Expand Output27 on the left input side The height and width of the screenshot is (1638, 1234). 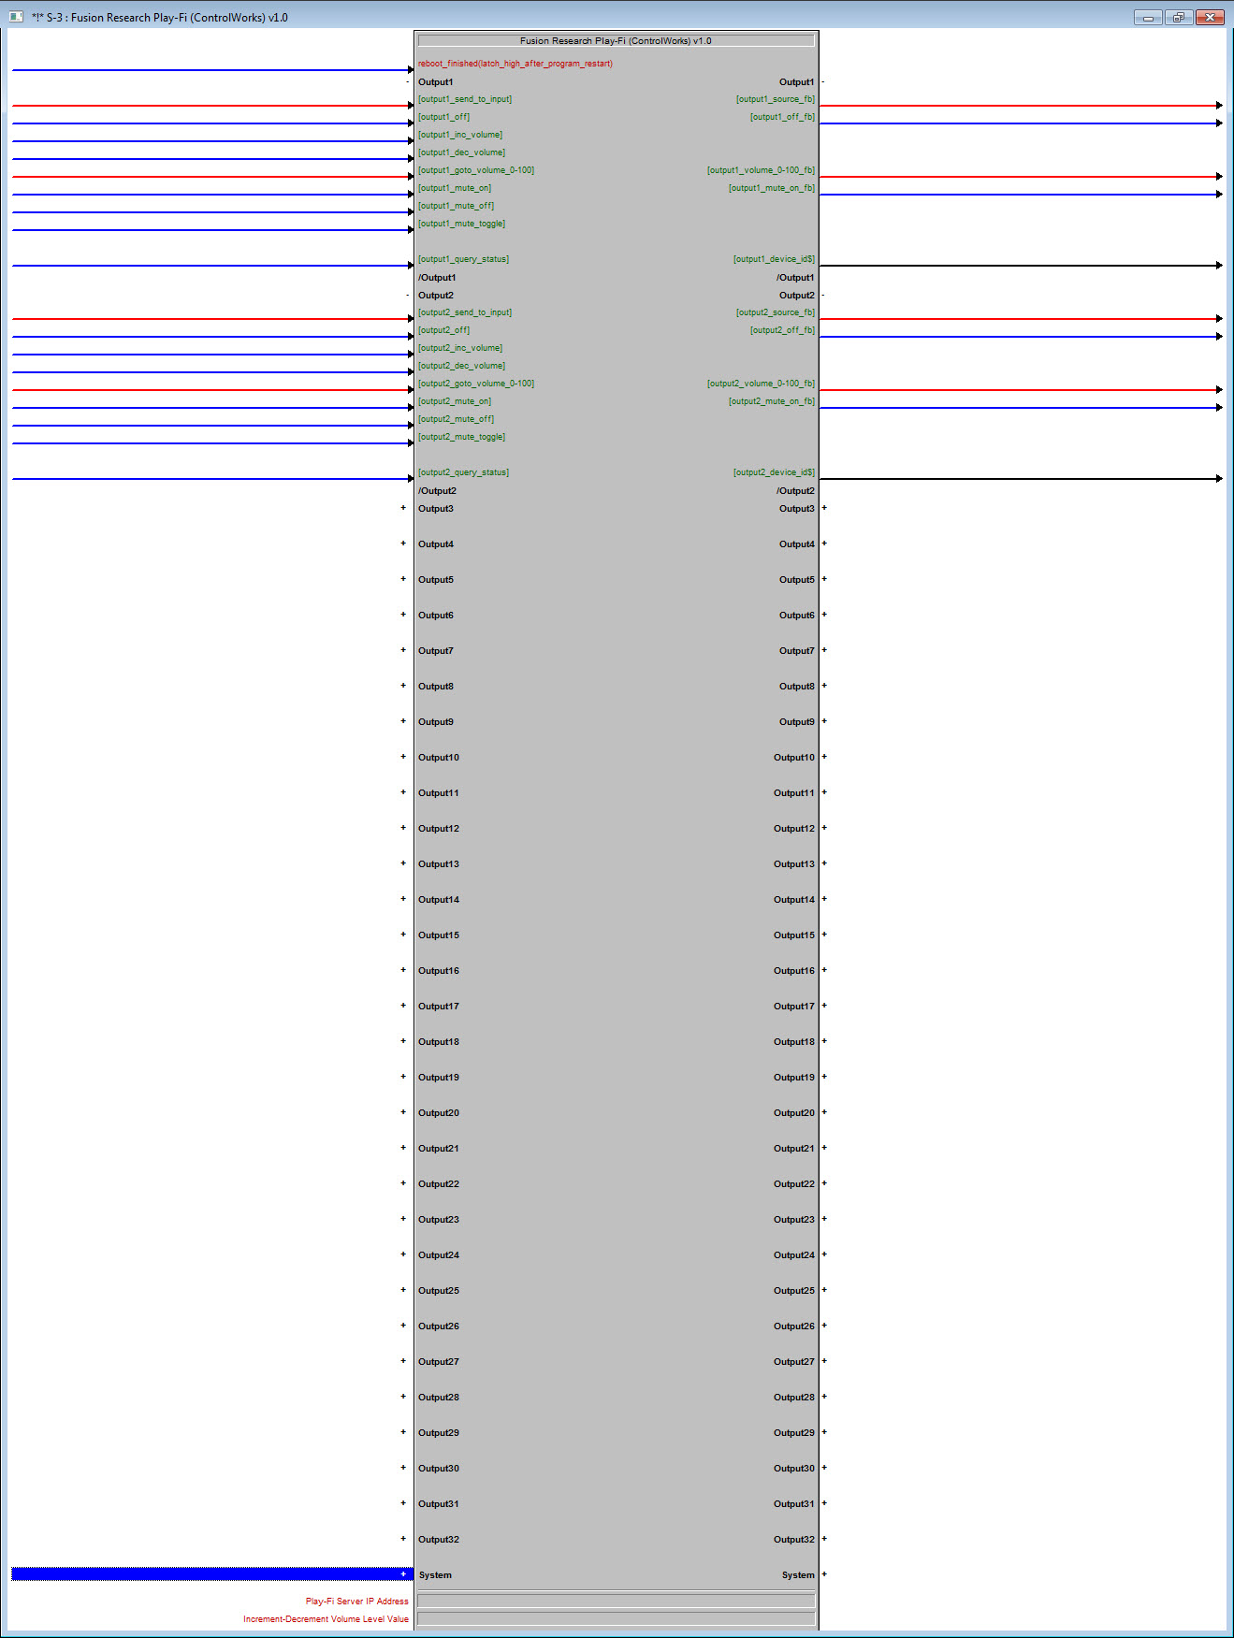point(403,1361)
